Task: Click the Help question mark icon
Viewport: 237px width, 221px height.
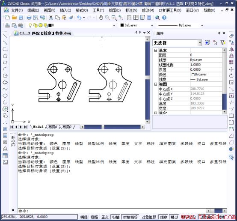Action: [164, 18]
